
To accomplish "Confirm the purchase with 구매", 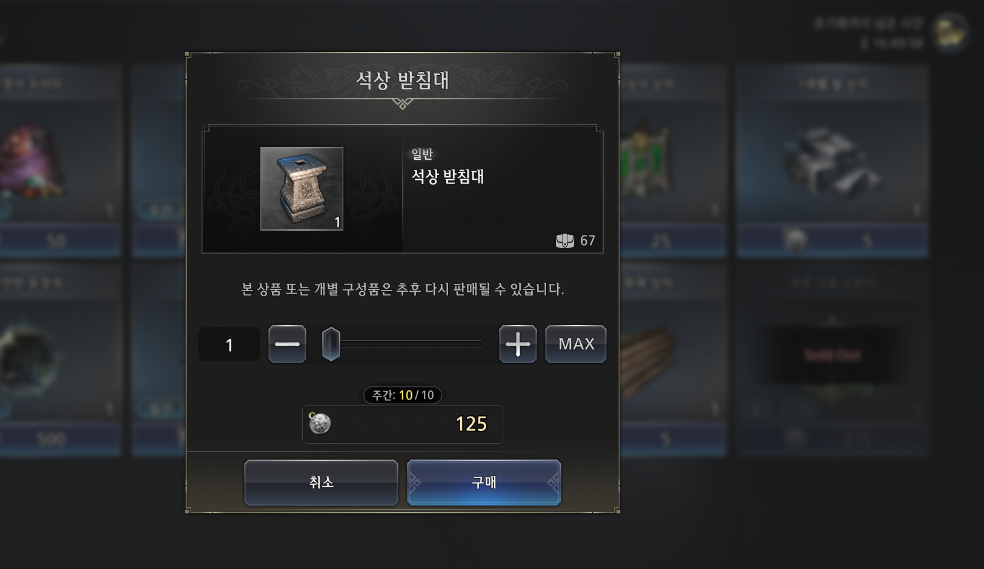I will pyautogui.click(x=484, y=482).
